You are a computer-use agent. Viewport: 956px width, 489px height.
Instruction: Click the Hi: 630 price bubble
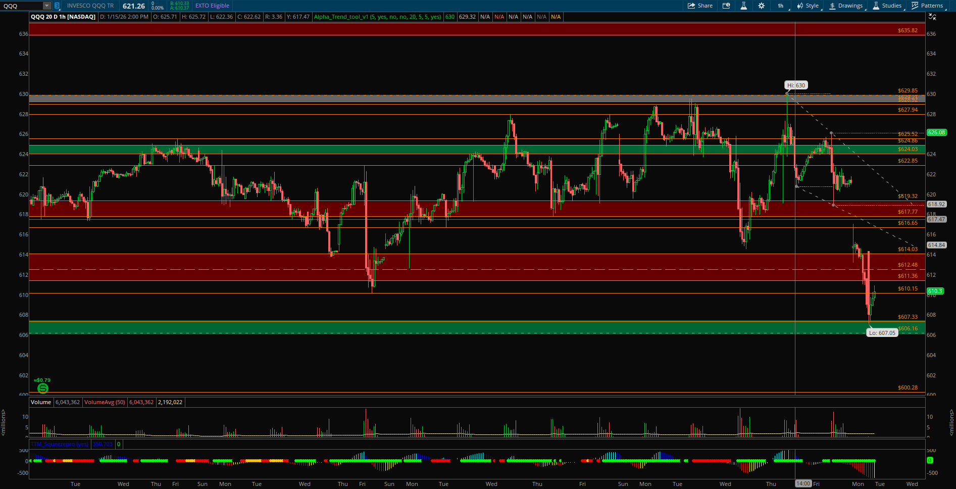click(x=796, y=85)
